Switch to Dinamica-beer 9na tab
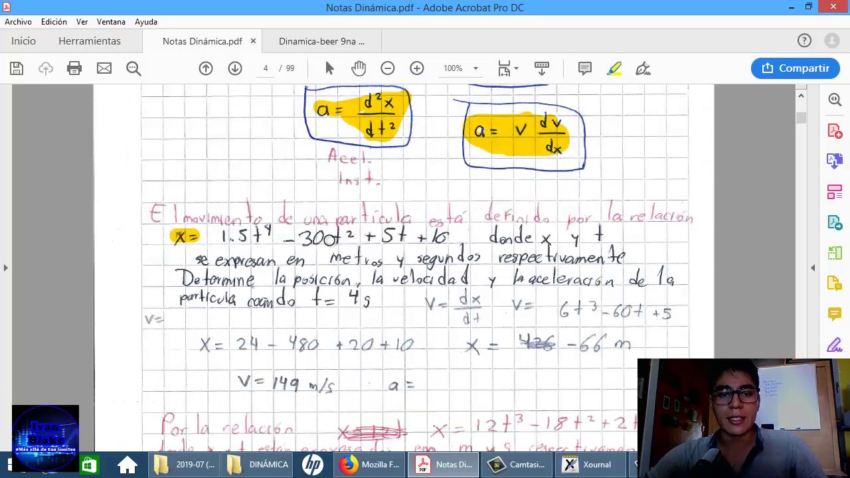Image resolution: width=850 pixels, height=478 pixels. [x=321, y=41]
